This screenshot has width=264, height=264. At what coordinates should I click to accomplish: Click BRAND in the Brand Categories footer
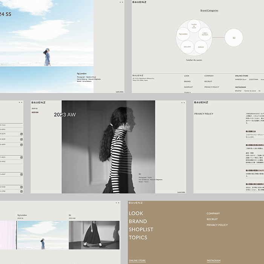tap(187, 81)
